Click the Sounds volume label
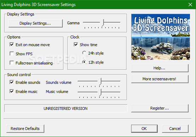The height and width of the screenshot is (137, 196). pyautogui.click(x=58, y=82)
